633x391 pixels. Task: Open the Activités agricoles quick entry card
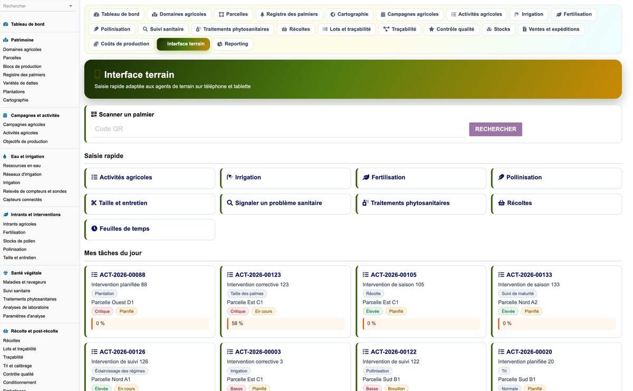pyautogui.click(x=150, y=178)
